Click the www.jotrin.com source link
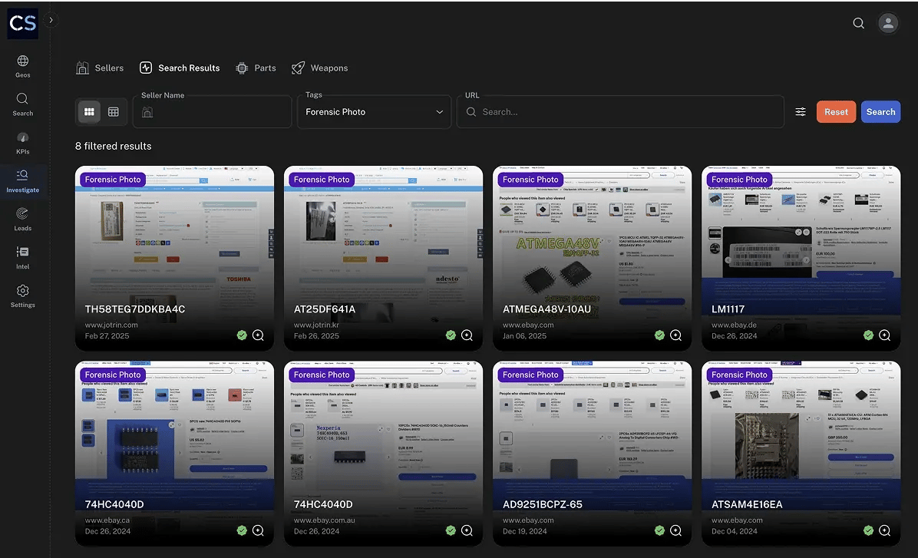The width and height of the screenshot is (918, 558). coord(111,325)
